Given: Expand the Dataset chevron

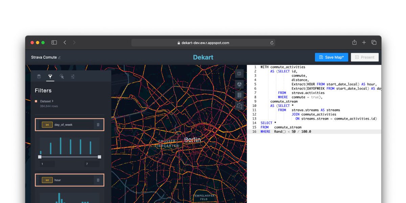Looking at the screenshot, I should pos(53,101).
